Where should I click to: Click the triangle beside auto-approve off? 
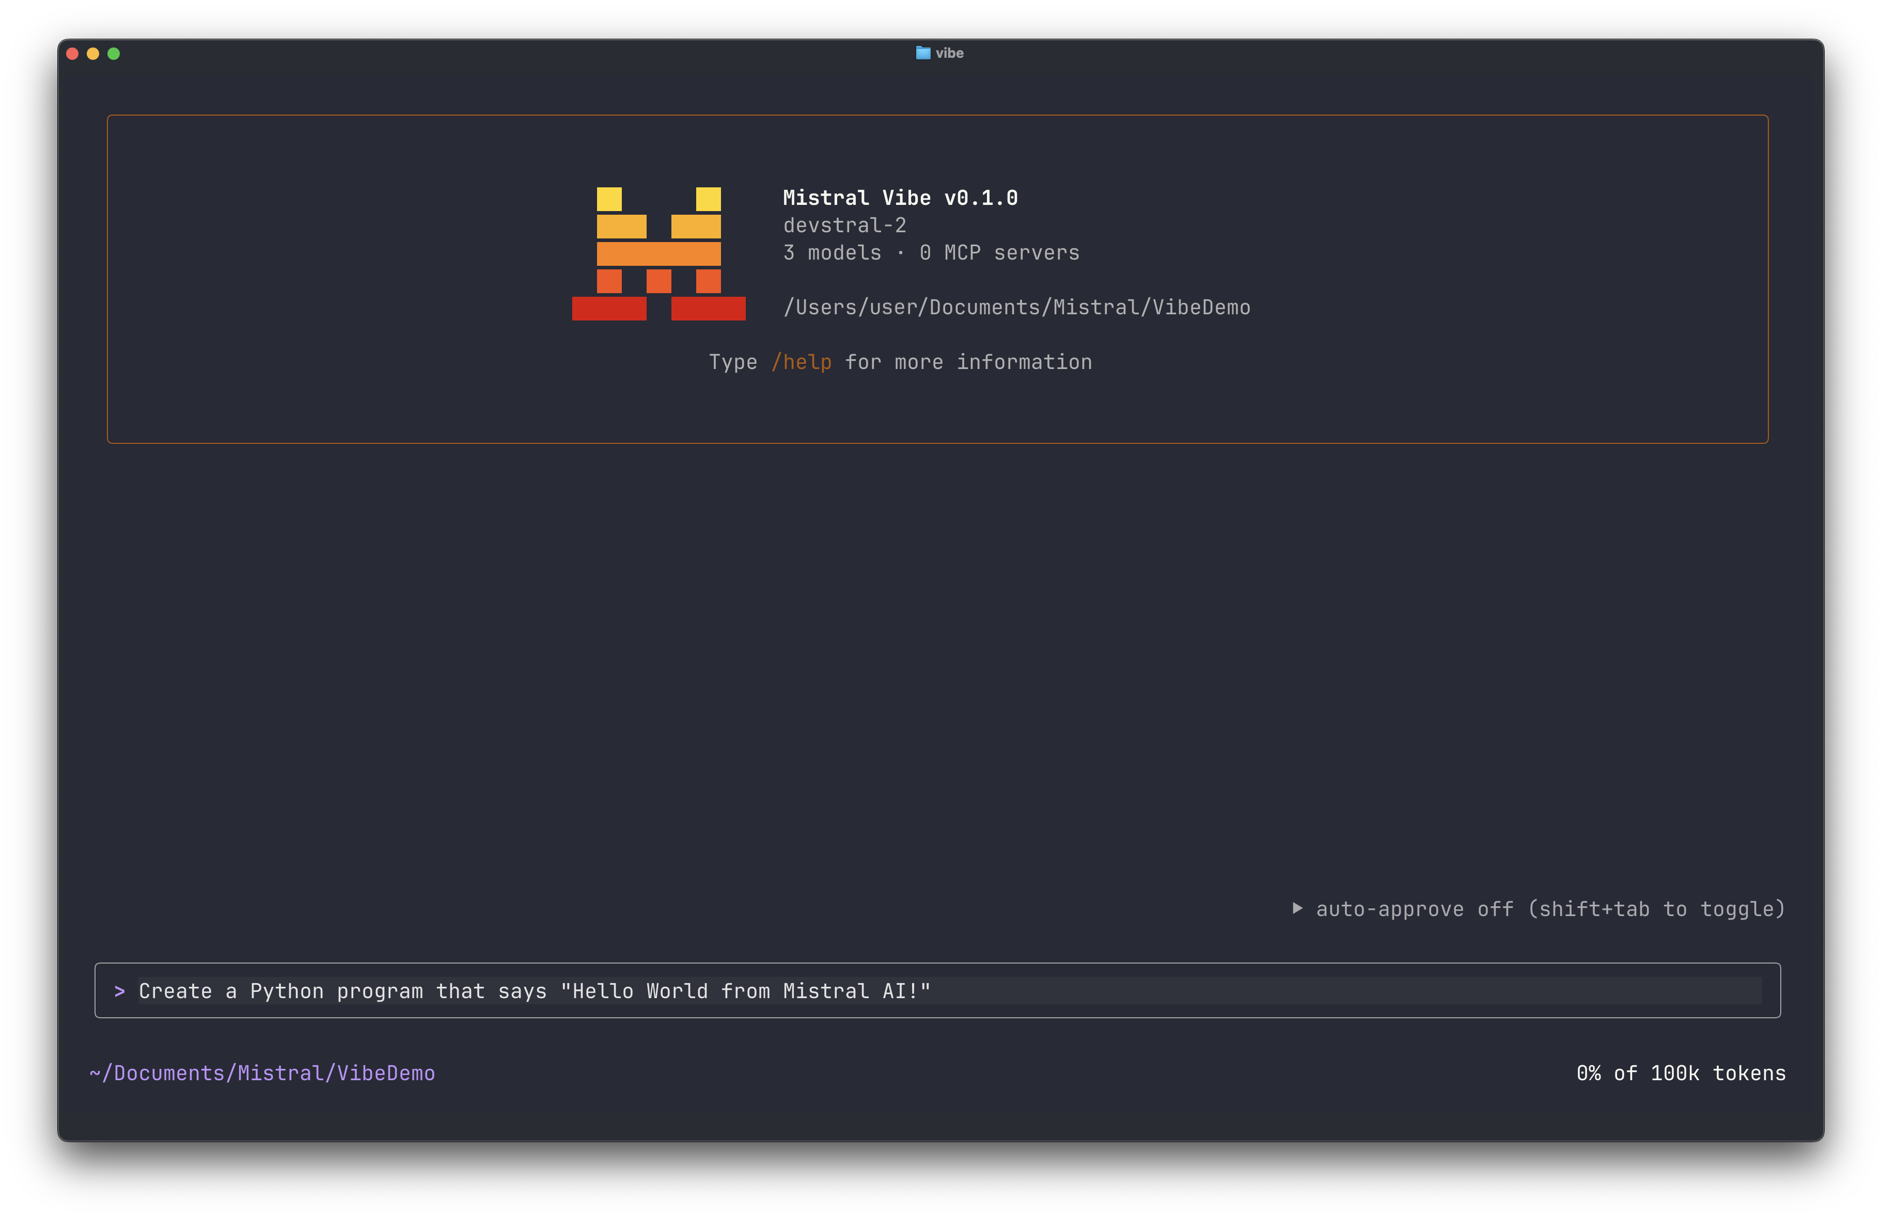click(1297, 908)
